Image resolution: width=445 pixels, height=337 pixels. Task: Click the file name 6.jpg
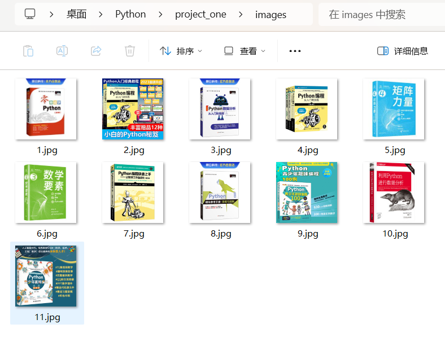click(x=47, y=234)
